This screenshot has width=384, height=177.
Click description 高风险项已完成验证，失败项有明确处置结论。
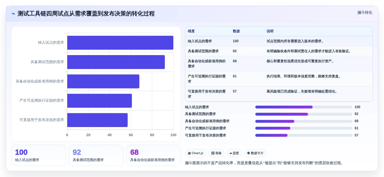302,91
